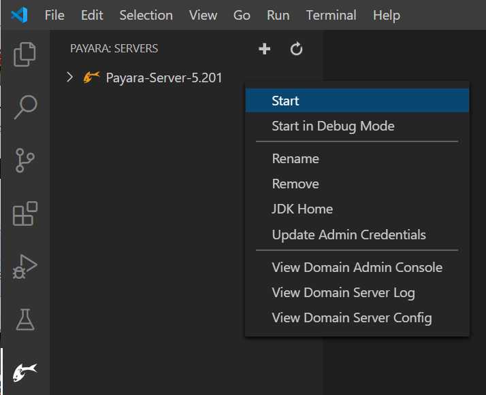Open the Terminal menu in menu bar

(x=331, y=15)
